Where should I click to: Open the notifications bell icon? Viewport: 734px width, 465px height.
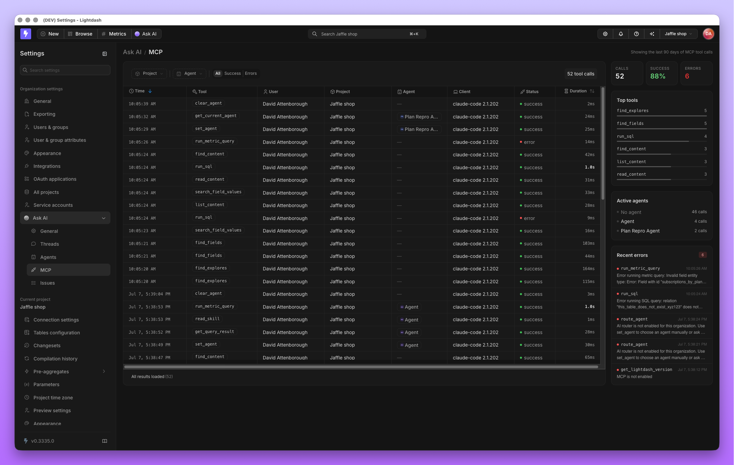tap(621, 34)
